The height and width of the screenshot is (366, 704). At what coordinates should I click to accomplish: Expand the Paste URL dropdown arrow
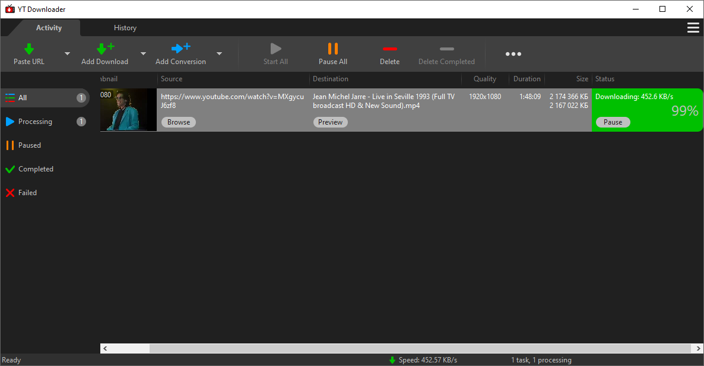[67, 54]
